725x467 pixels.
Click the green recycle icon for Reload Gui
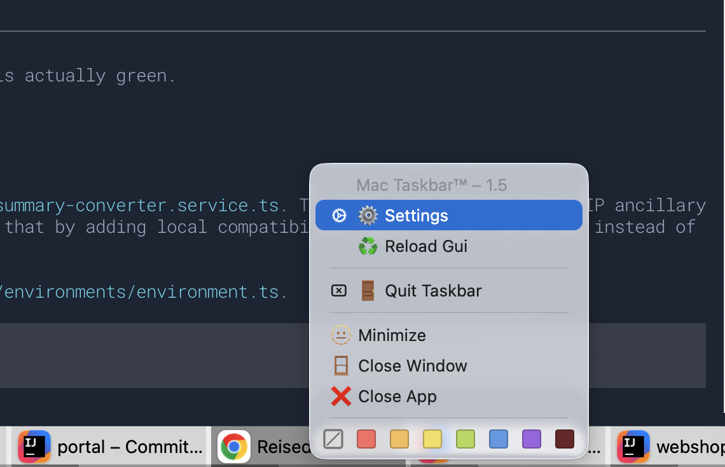368,246
